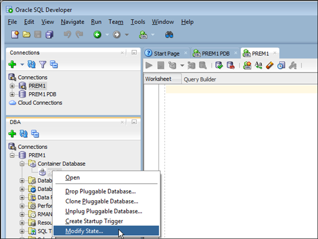Click the SQL History clock icon
This screenshot has width=318, height=239.
pyautogui.click(x=281, y=65)
